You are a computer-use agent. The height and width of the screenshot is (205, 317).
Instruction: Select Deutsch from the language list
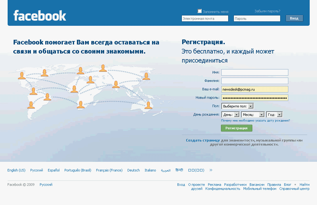[134, 170]
